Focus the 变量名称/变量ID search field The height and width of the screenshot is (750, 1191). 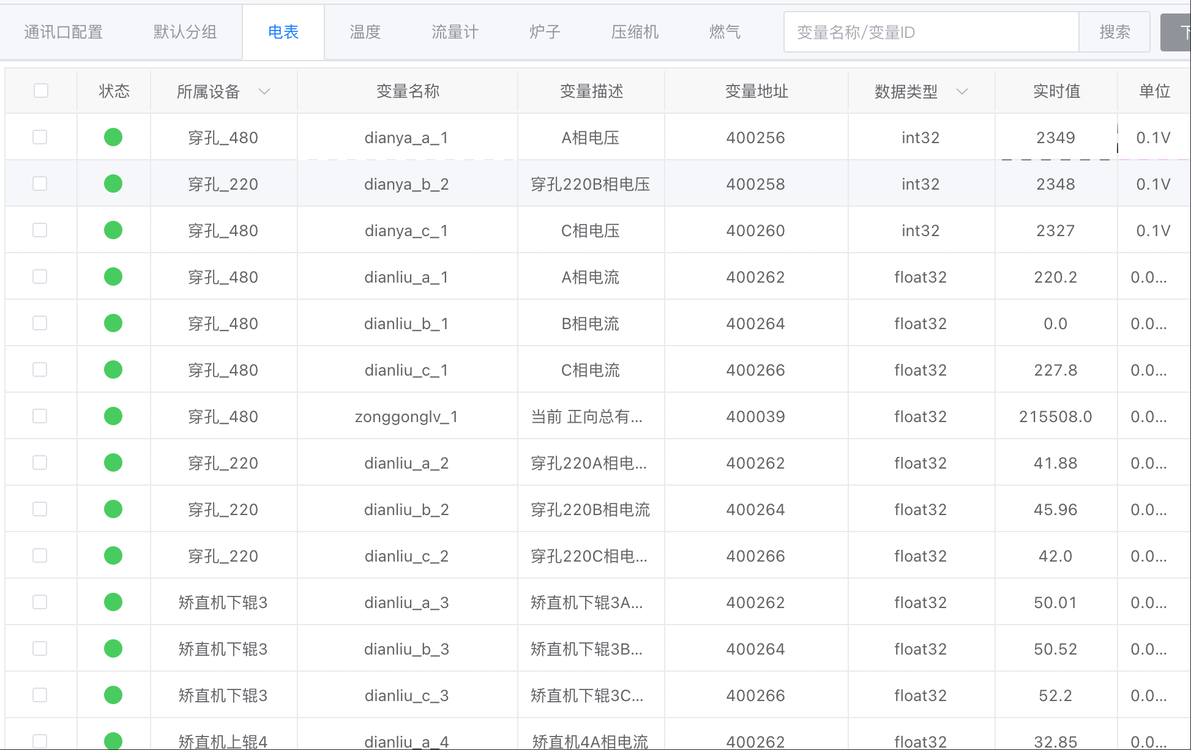point(930,32)
